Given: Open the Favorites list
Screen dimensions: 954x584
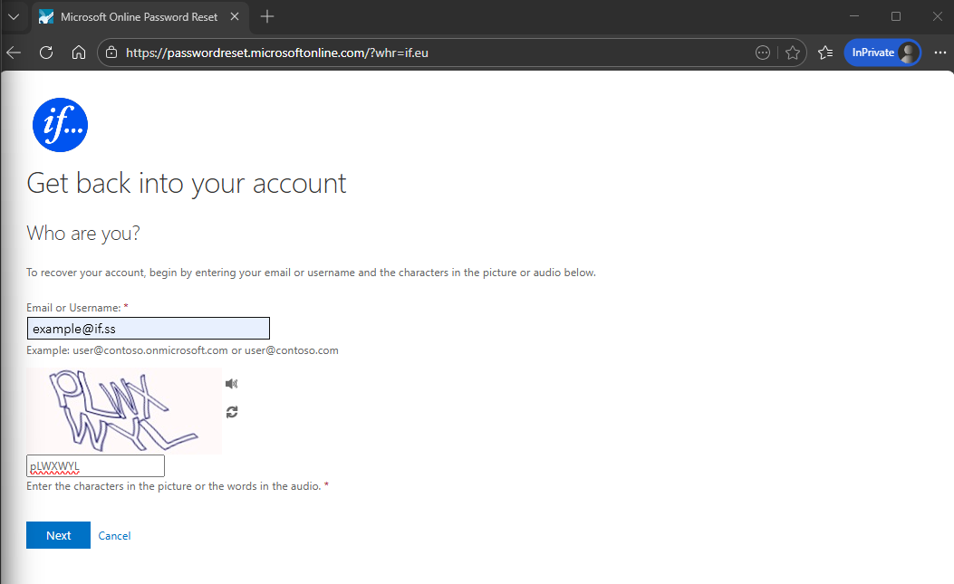Looking at the screenshot, I should tap(825, 53).
